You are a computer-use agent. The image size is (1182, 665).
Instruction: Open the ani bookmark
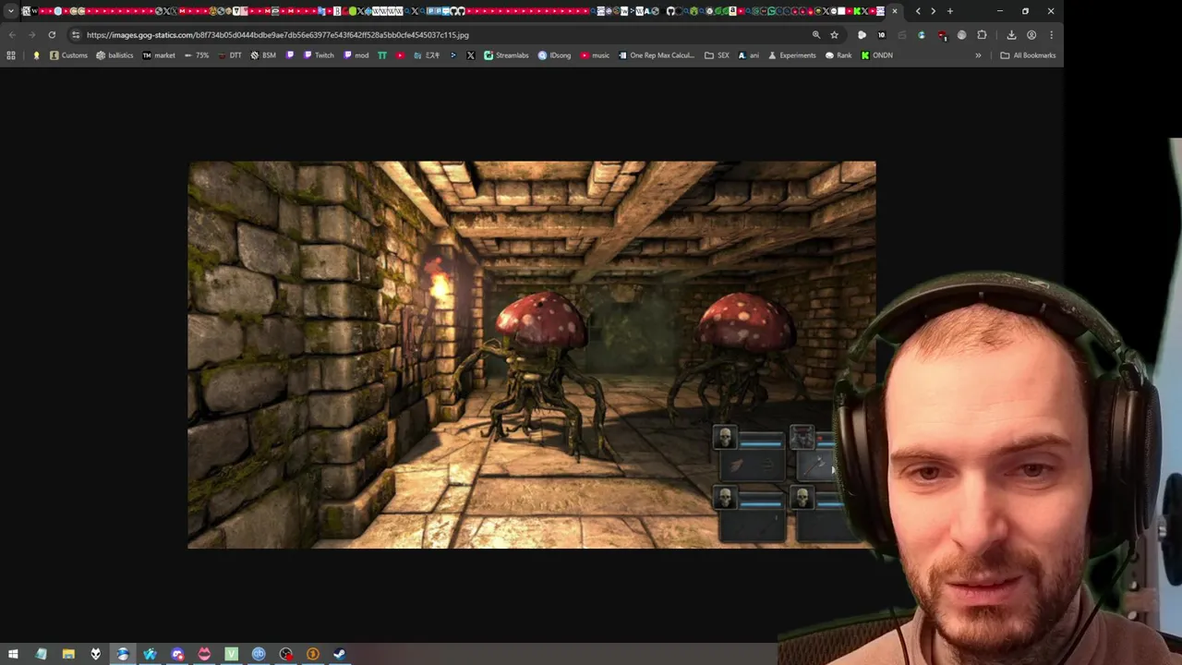tap(748, 55)
